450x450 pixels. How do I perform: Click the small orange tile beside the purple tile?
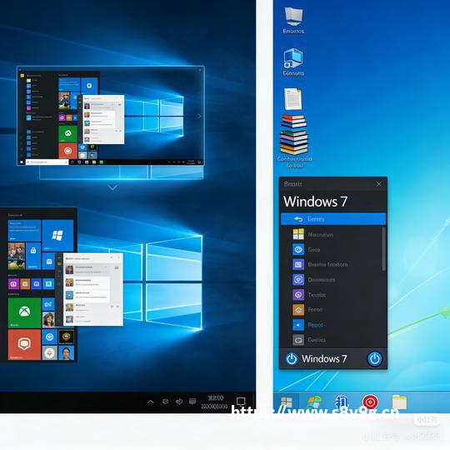tap(25, 284)
